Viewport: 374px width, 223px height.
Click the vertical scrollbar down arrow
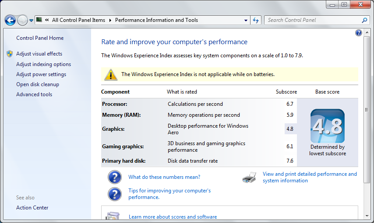367,216
